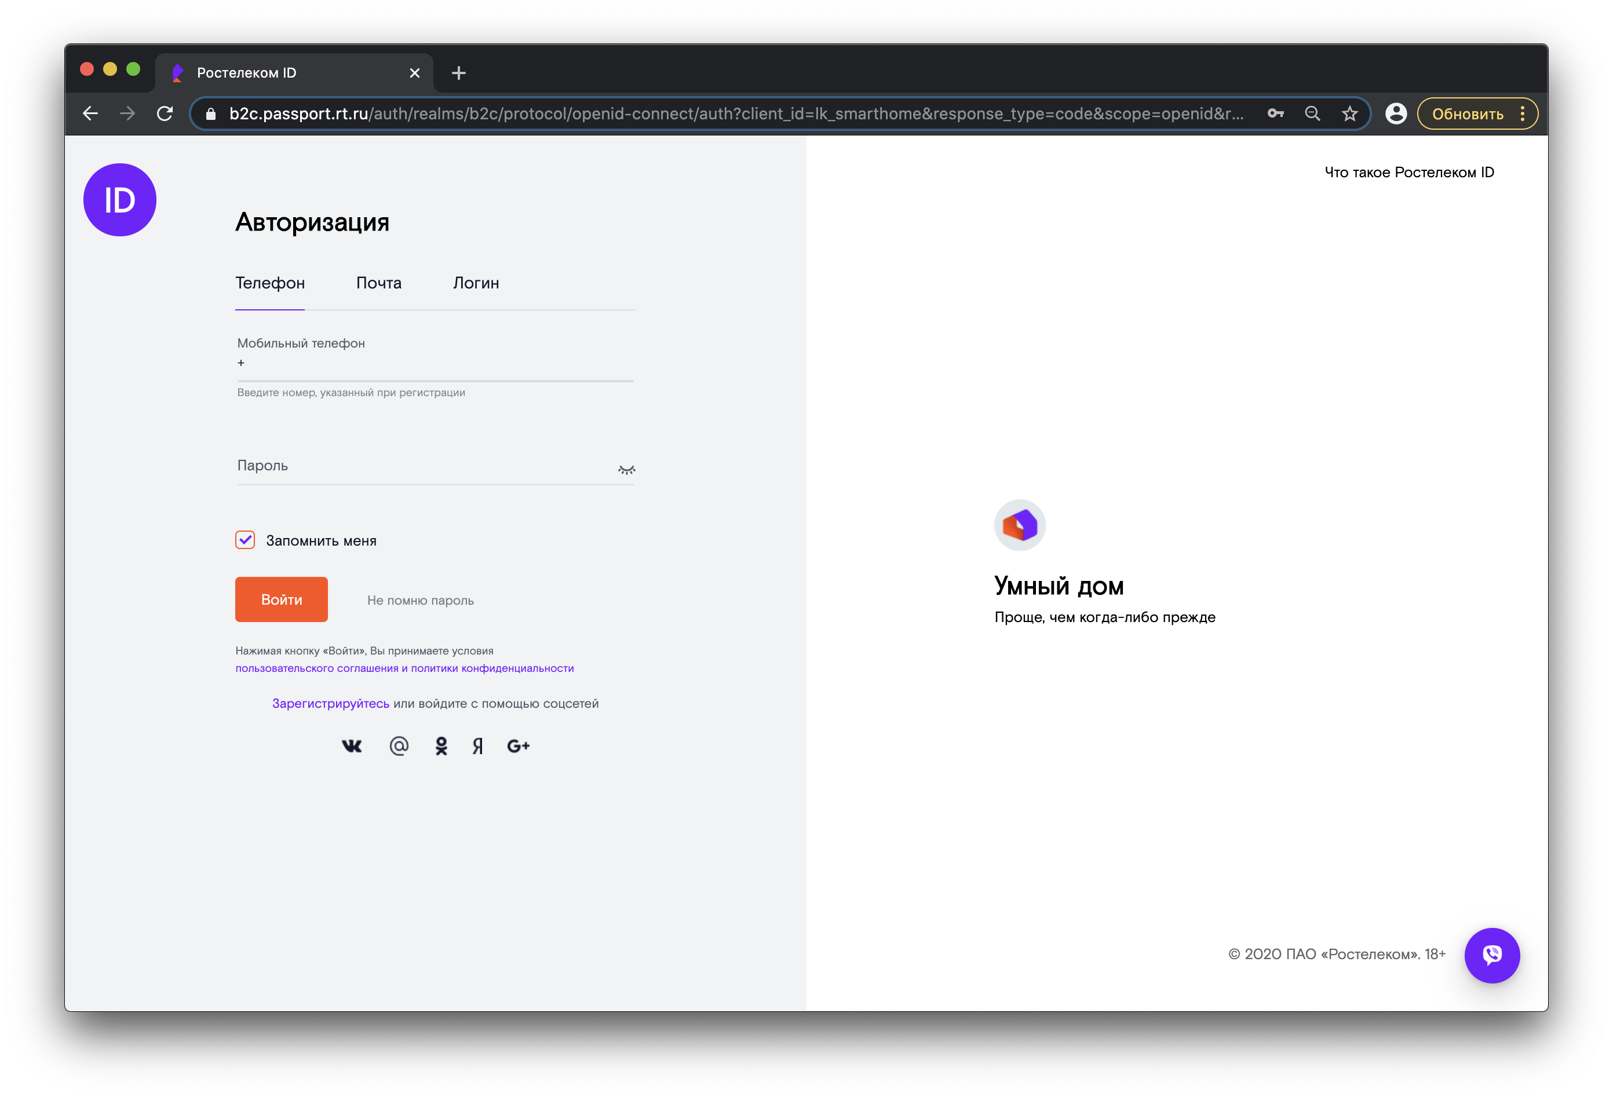1613x1097 pixels.
Task: Select the Логин tab
Action: (x=476, y=283)
